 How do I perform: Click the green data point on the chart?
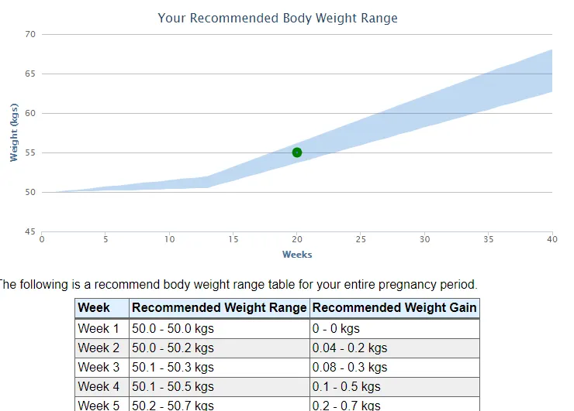297,152
